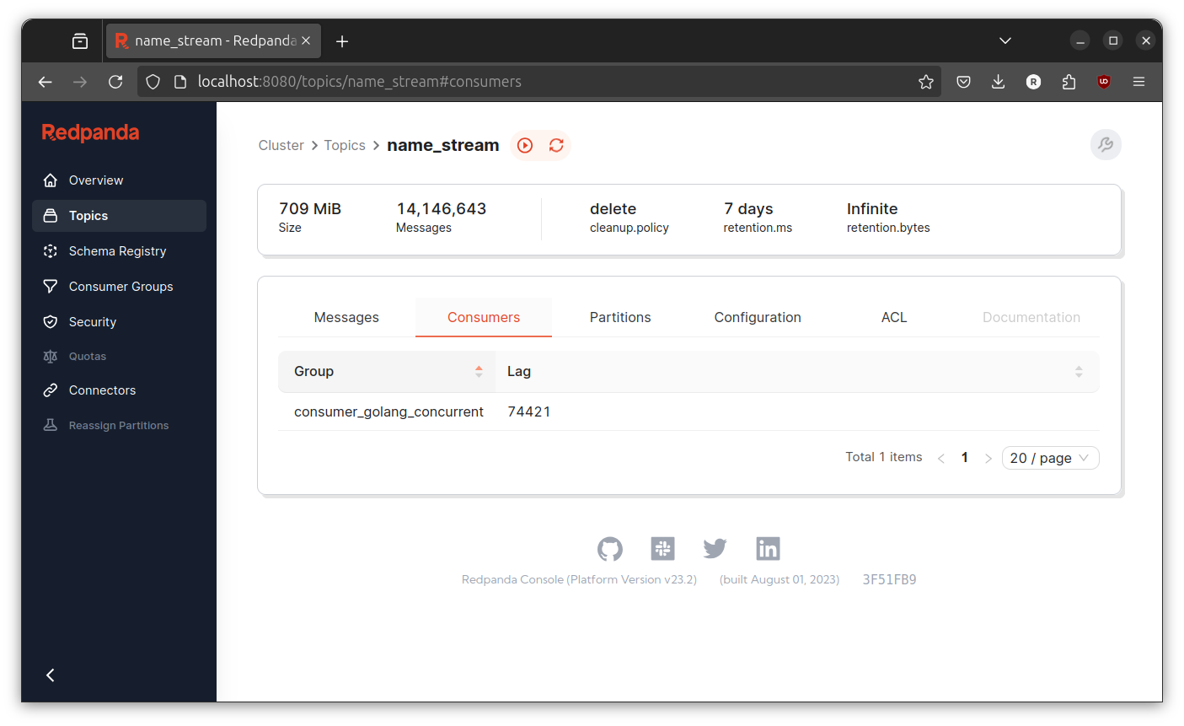Image resolution: width=1184 pixels, height=726 pixels.
Task: Open browser downloads panel
Action: 999,82
